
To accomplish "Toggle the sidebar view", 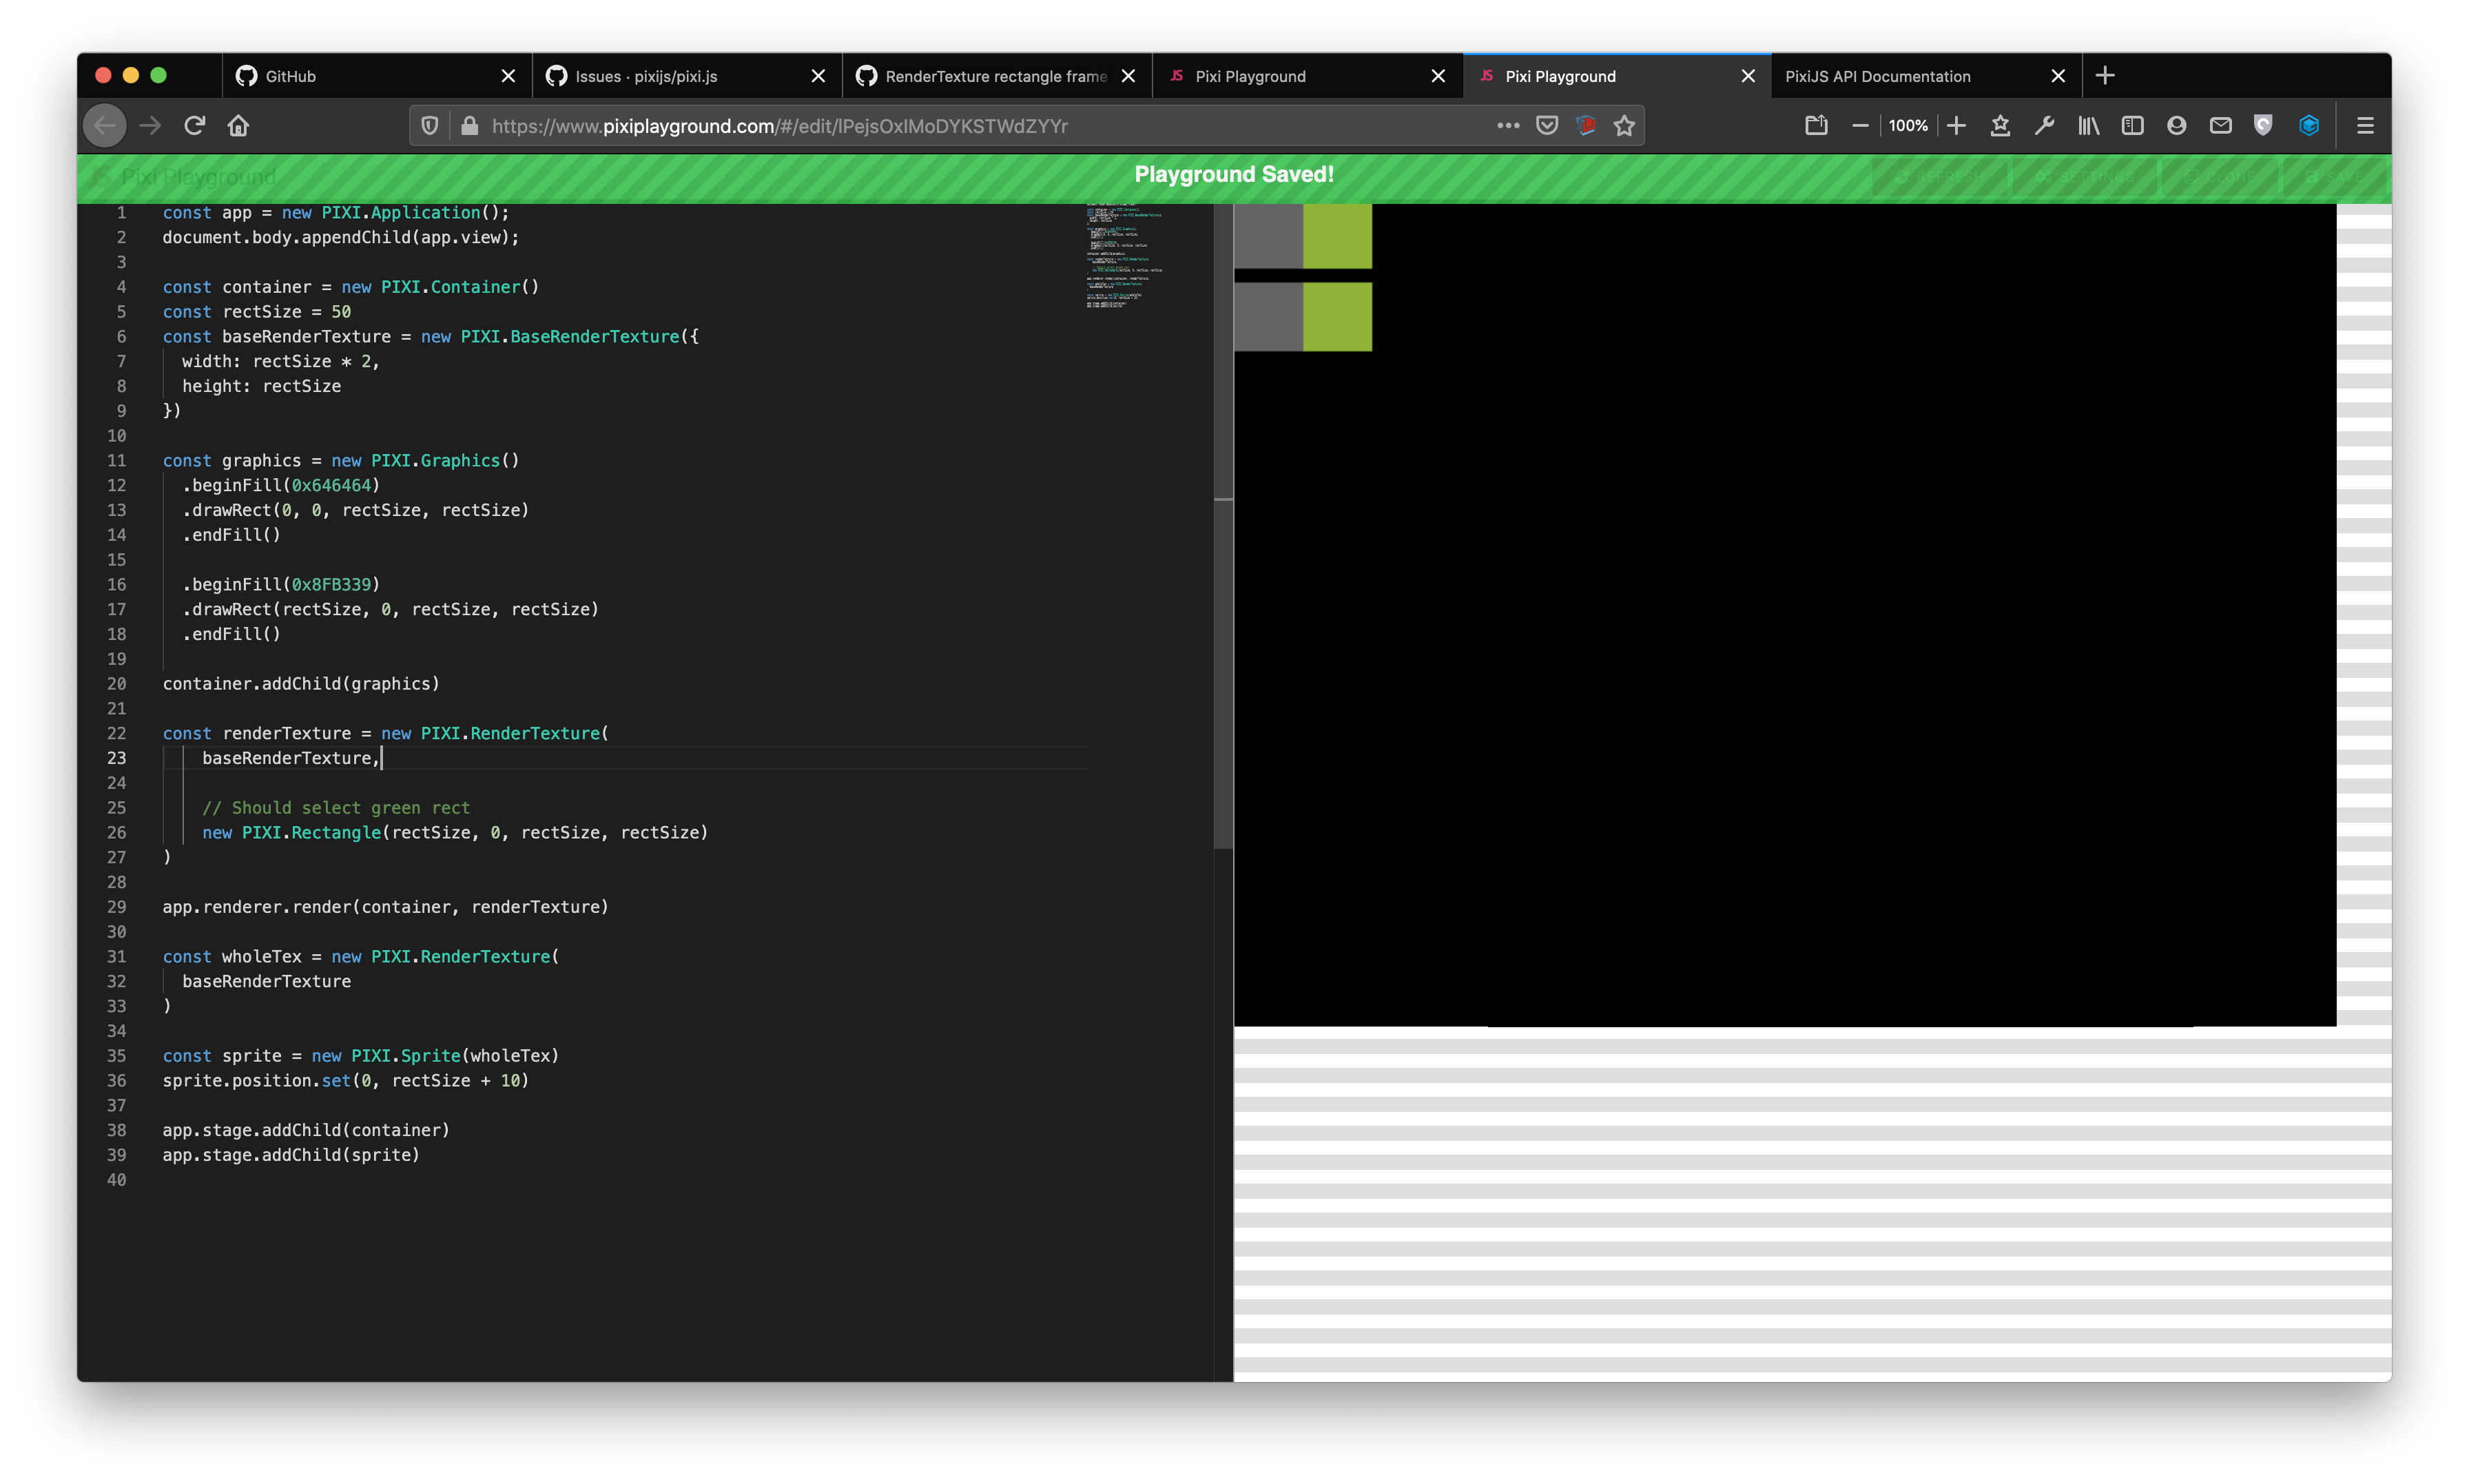I will pos(2134,125).
